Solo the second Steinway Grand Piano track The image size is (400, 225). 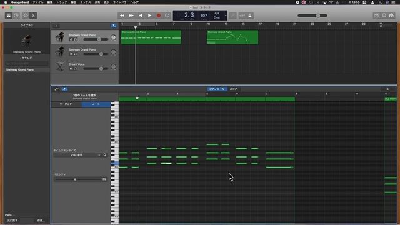75,54
